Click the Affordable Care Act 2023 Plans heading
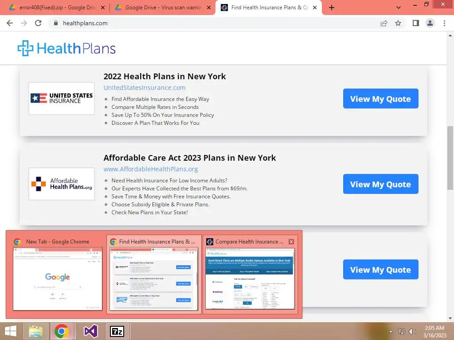Image resolution: width=454 pixels, height=340 pixels. (190, 158)
